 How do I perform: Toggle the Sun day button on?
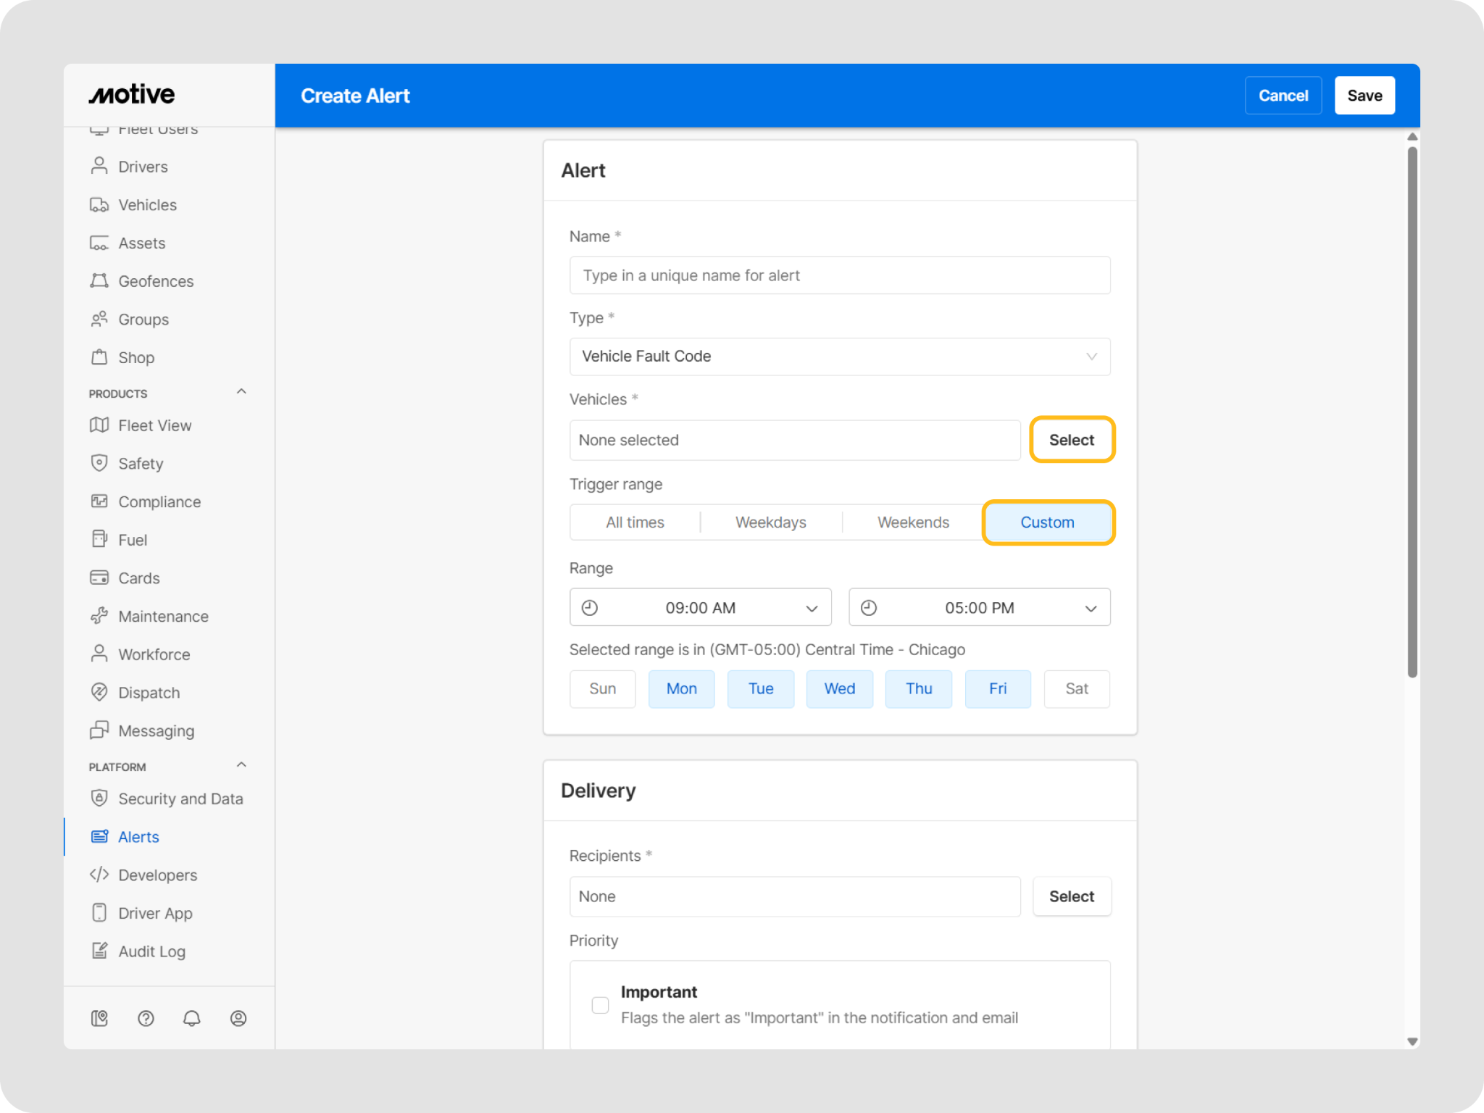[602, 688]
